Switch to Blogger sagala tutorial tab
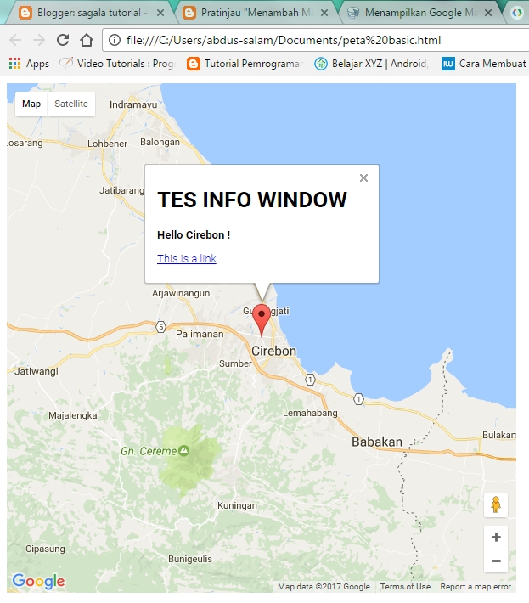This screenshot has height=603, width=529. [x=88, y=13]
